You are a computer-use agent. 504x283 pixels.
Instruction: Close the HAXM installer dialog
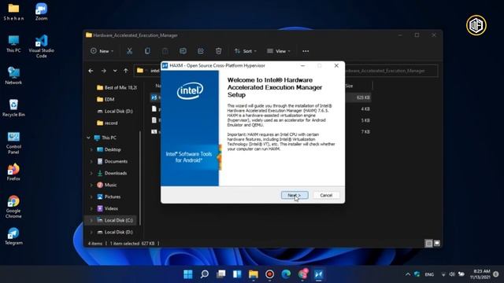point(336,65)
